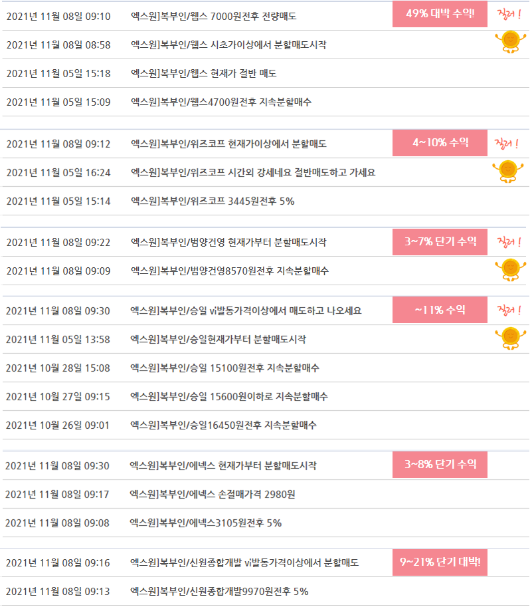This screenshot has width=532, height=607.
Task: Click the ~11% 수익 pink badge
Action: [x=440, y=310]
